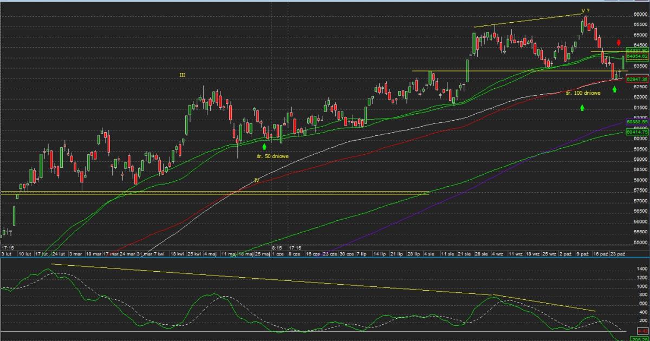This screenshot has width=650, height=341.
Task: Click the "III" wave annotation
Action: pos(182,75)
